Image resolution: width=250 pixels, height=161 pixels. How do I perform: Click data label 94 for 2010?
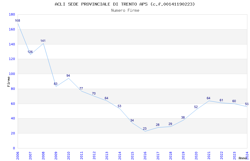pos(68,76)
